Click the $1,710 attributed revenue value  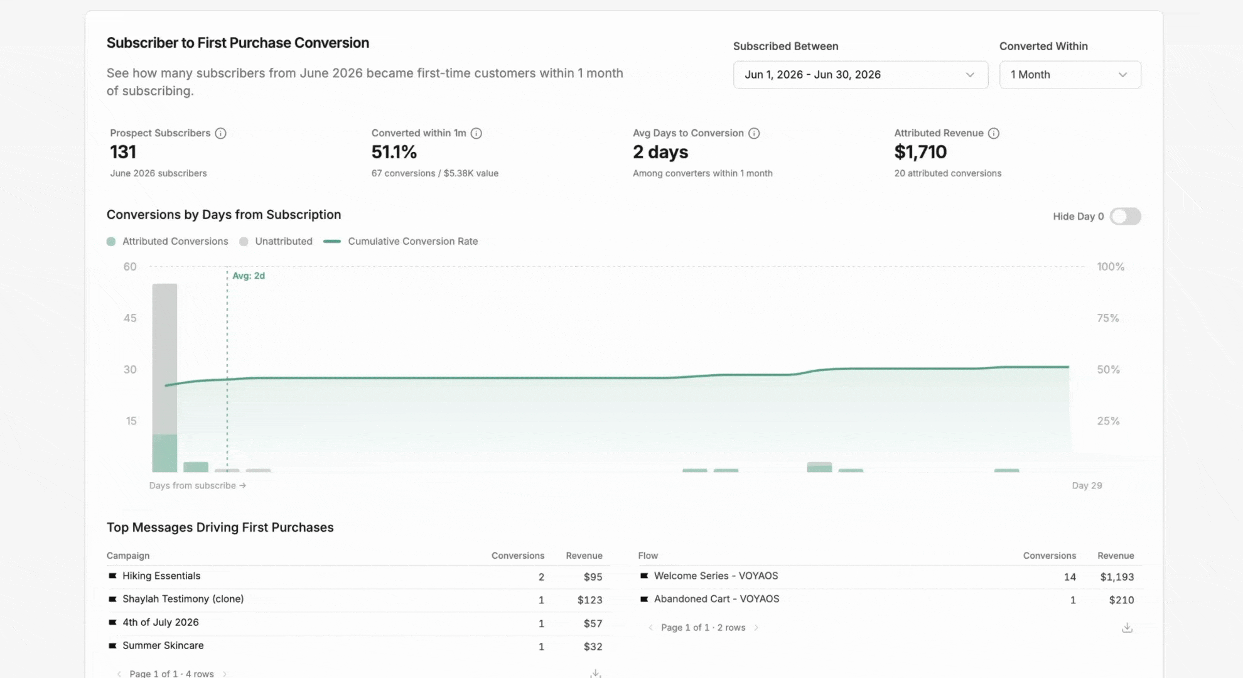coord(920,152)
